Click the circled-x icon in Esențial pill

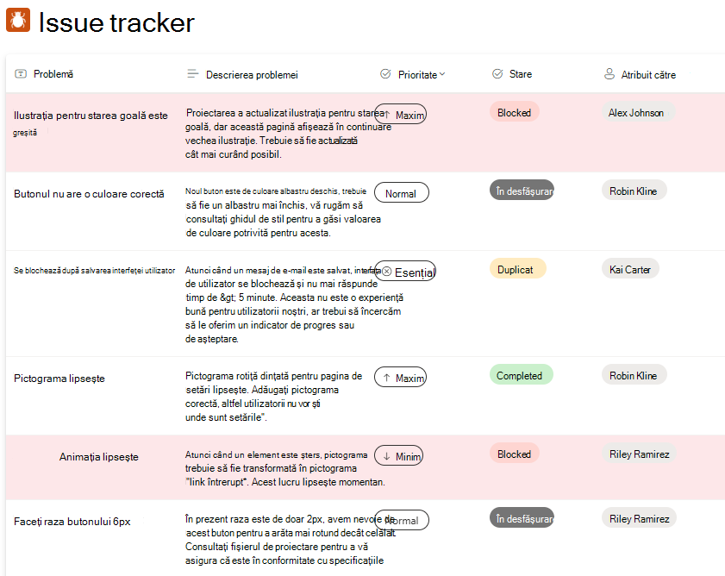[x=386, y=272]
